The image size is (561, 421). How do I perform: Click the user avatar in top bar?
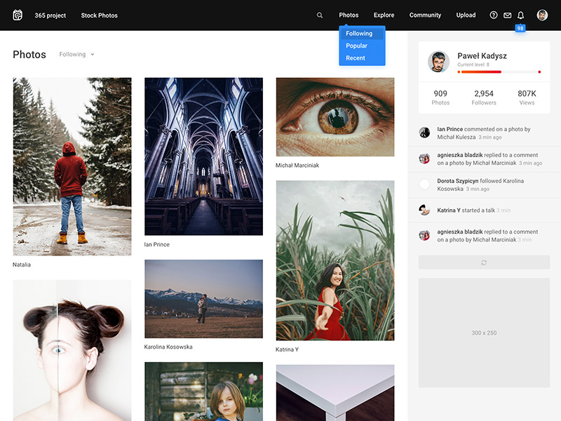point(542,15)
